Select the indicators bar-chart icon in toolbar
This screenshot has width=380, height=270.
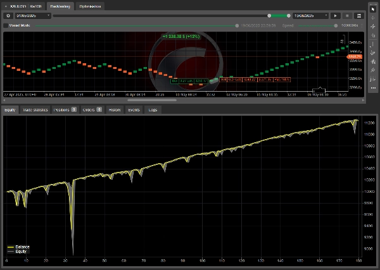373,79
